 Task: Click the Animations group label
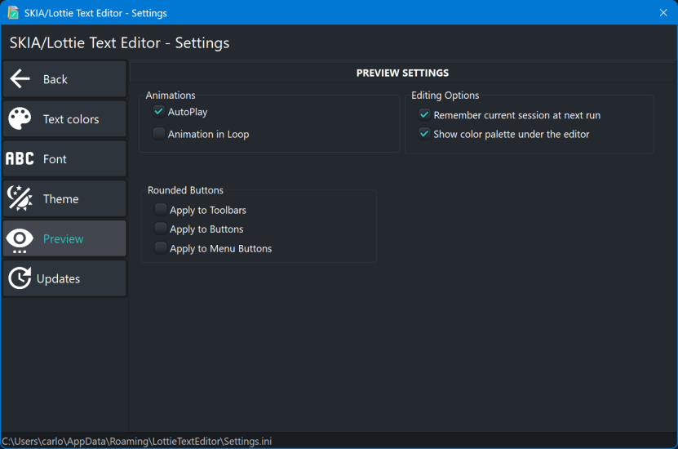coord(171,96)
